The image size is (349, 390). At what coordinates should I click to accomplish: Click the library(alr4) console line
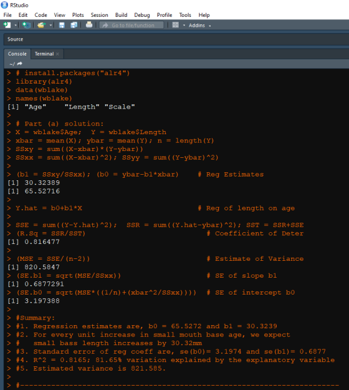click(44, 82)
